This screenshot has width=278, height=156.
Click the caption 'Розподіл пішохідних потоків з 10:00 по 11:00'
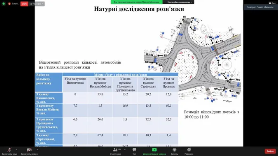(x=212, y=115)
